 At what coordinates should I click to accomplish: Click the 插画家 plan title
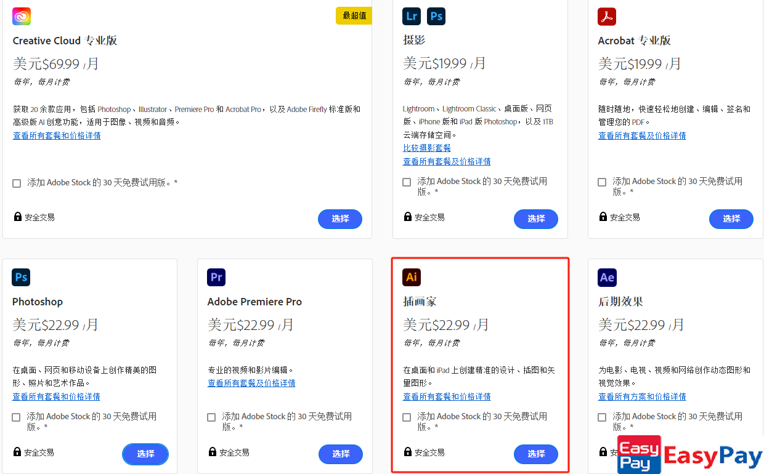click(x=420, y=302)
